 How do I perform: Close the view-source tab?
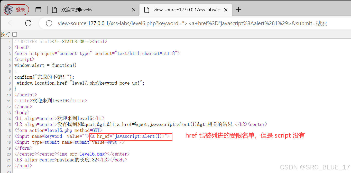(226, 10)
